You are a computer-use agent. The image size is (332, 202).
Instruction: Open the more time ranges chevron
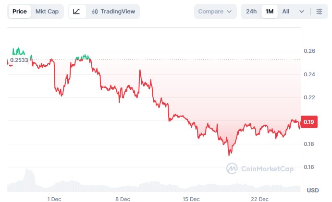302,12
